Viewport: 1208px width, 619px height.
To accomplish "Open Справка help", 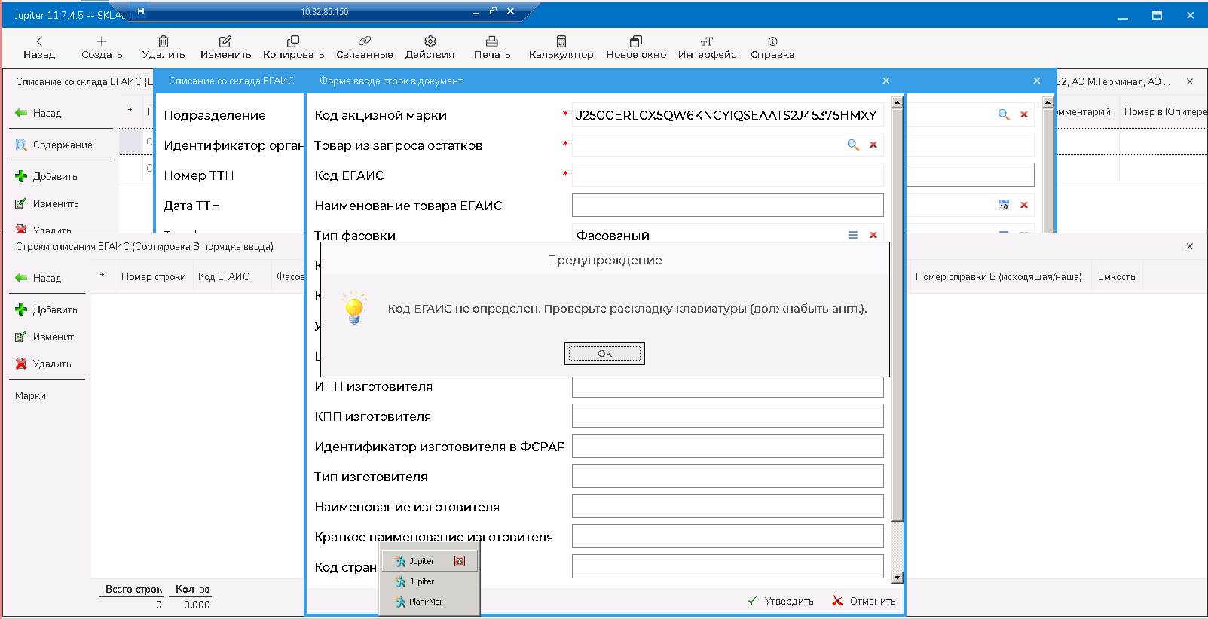I will tap(772, 47).
